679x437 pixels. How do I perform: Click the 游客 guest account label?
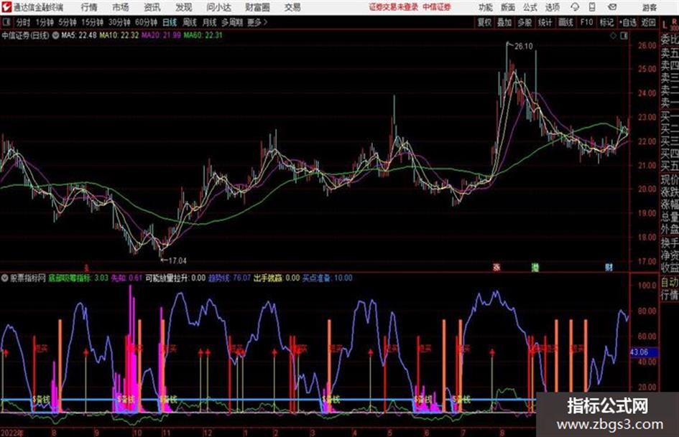point(650,7)
